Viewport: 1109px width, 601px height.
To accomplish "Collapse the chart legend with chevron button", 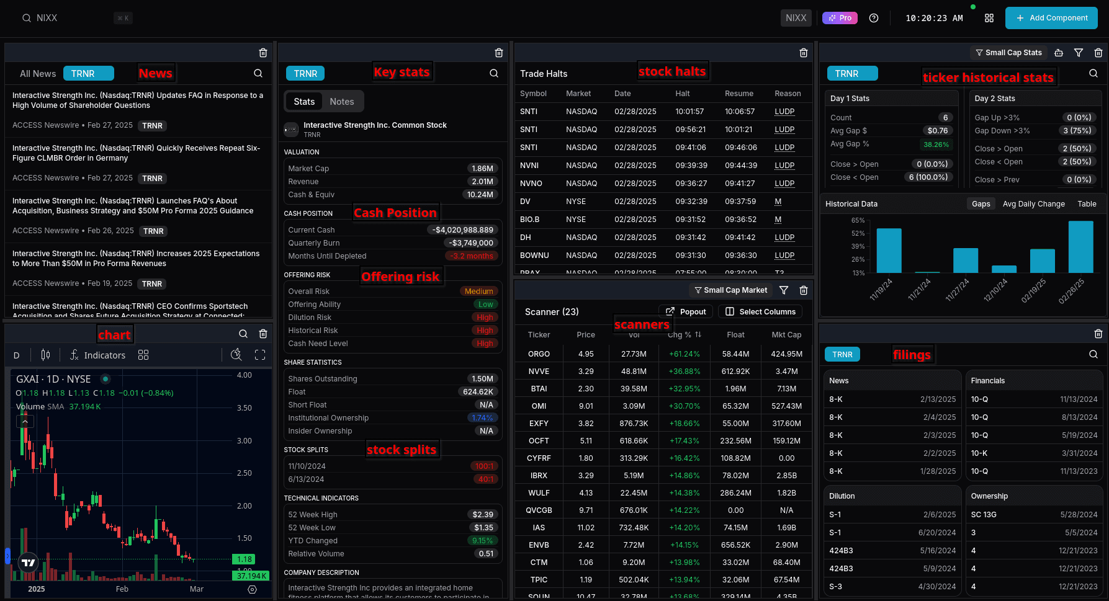I will [25, 422].
